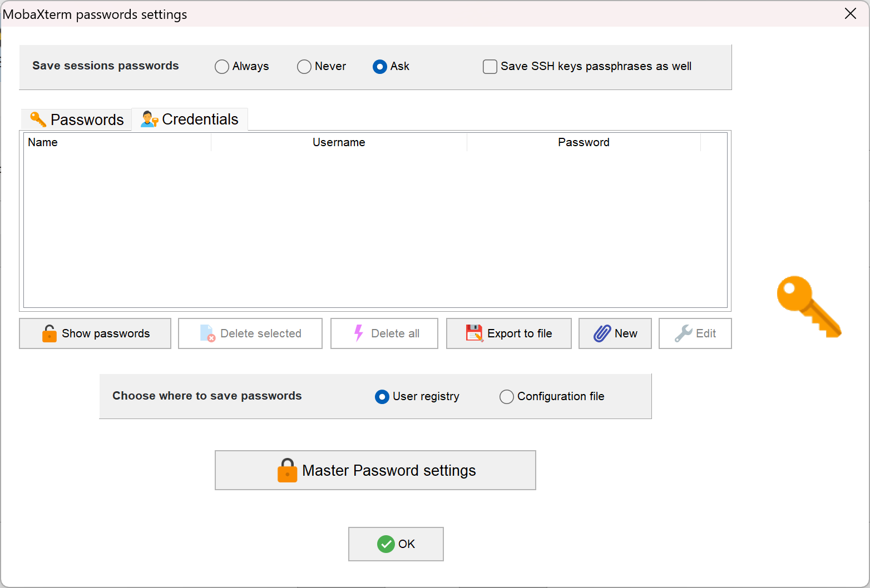Switch to the Passwords tab
Screen dimensions: 870x588
(x=77, y=119)
